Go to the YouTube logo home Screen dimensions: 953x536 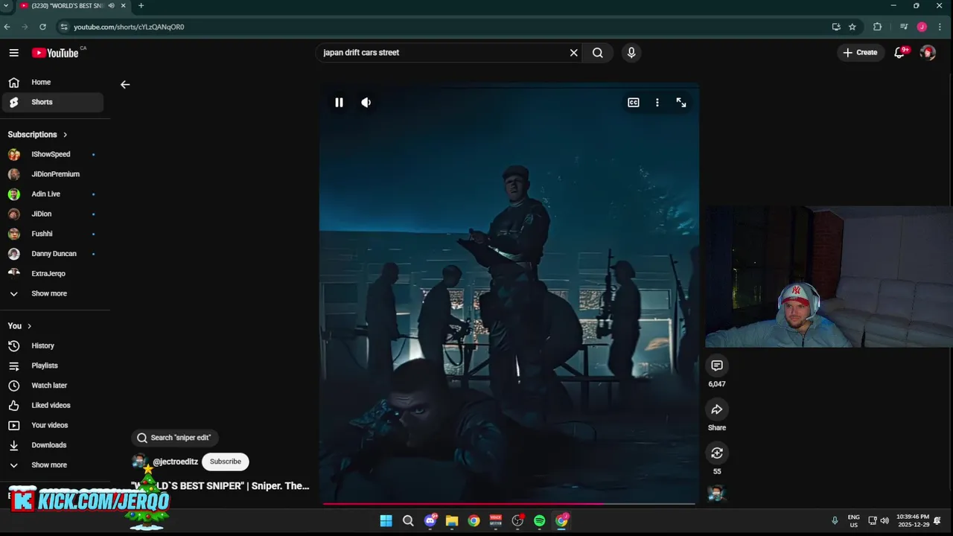point(55,53)
